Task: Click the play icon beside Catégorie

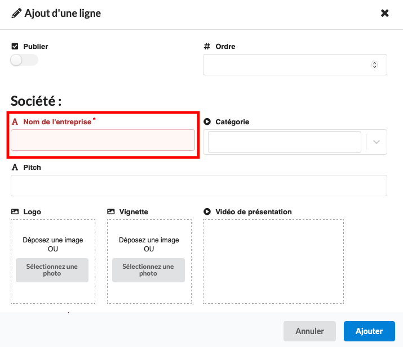Action: [207, 122]
